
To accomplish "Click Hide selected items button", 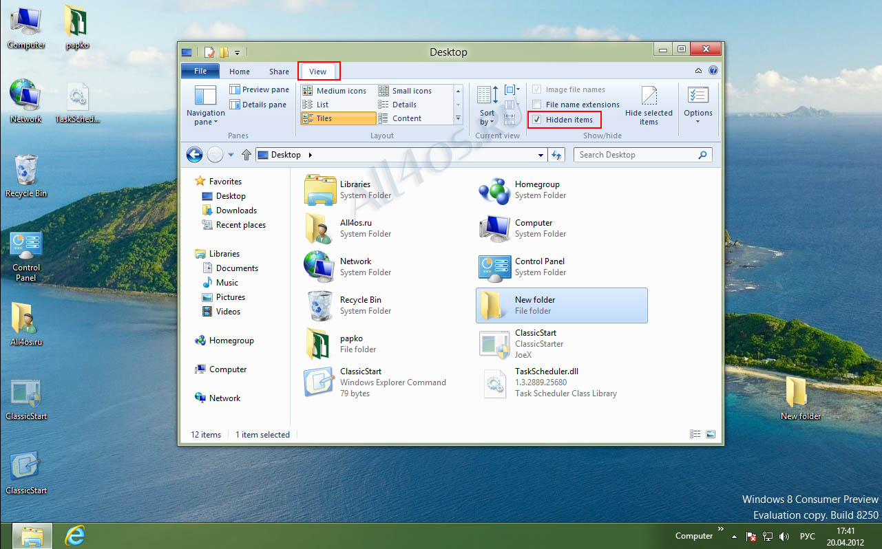I will point(649,105).
